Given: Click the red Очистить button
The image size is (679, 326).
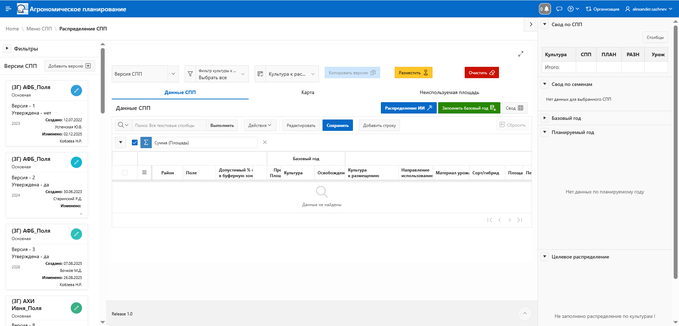Looking at the screenshot, I should (481, 72).
